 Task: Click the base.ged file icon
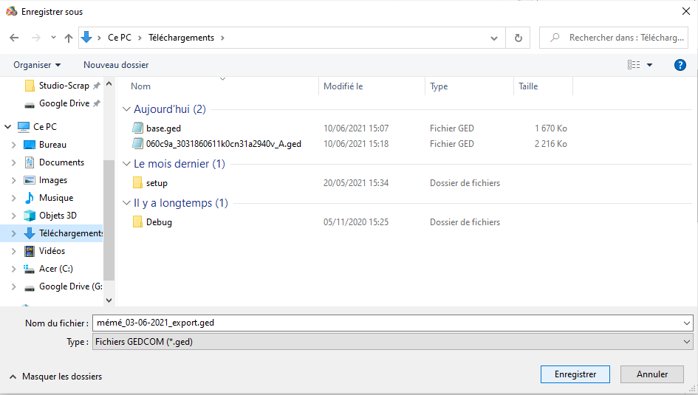[x=137, y=128]
